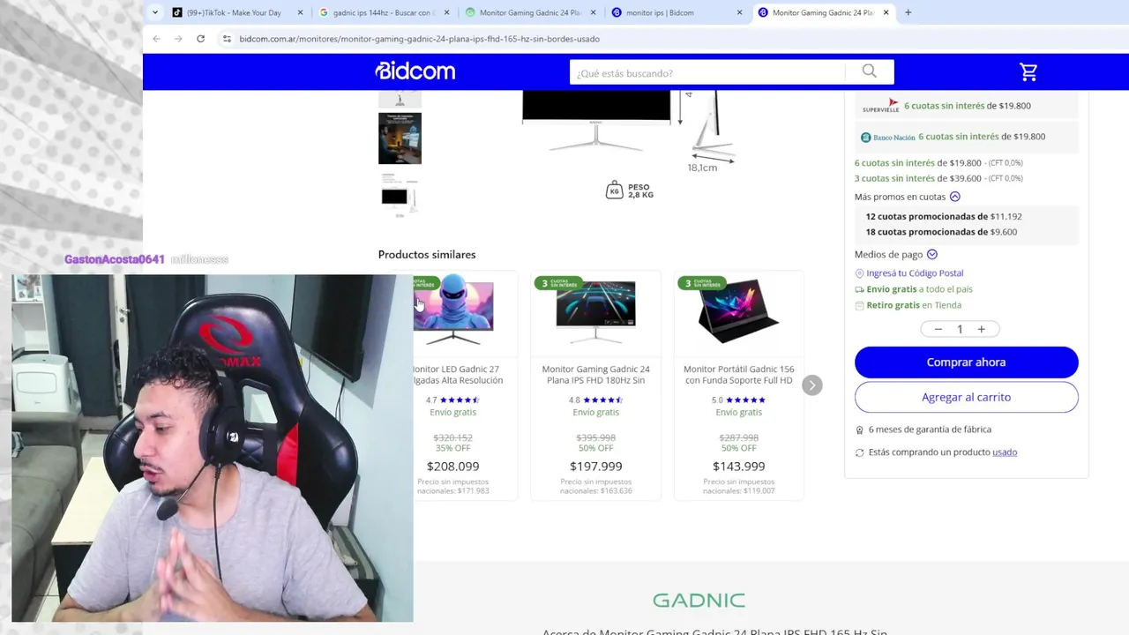The image size is (1129, 635).
Task: Click the $197.999 price
Action: 595,467
